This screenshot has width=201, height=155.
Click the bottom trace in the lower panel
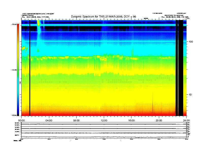[104, 137]
